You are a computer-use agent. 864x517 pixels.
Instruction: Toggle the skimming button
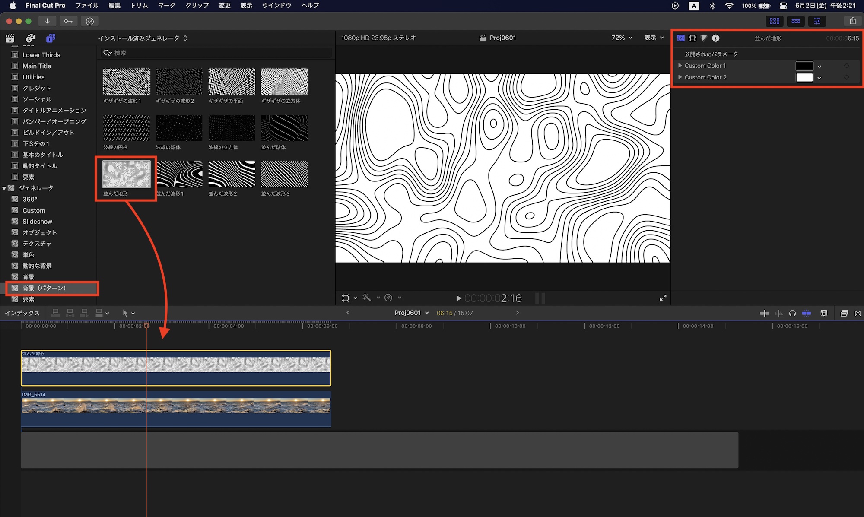click(x=764, y=313)
